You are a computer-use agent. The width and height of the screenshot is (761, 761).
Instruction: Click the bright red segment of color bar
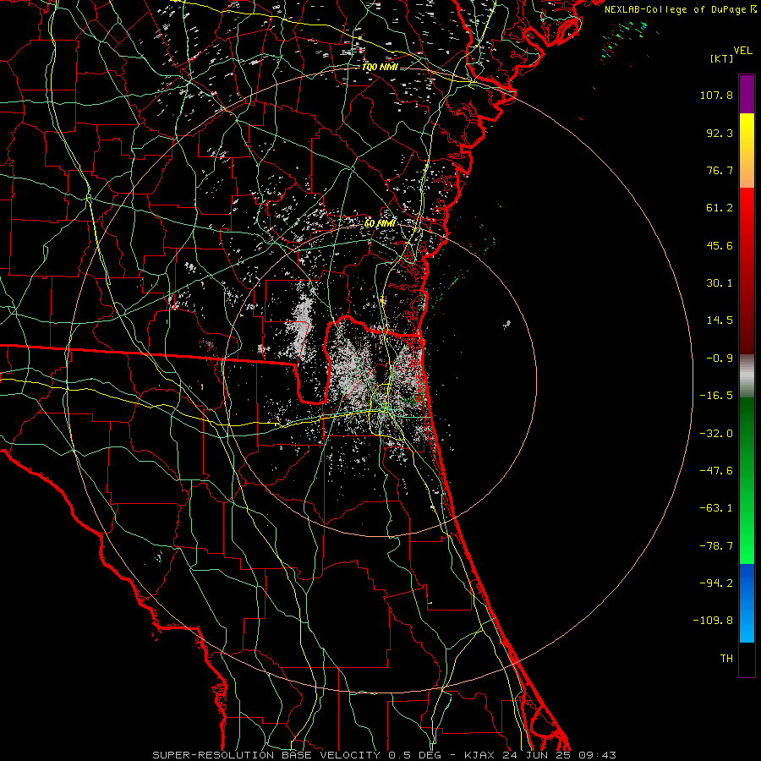747,214
